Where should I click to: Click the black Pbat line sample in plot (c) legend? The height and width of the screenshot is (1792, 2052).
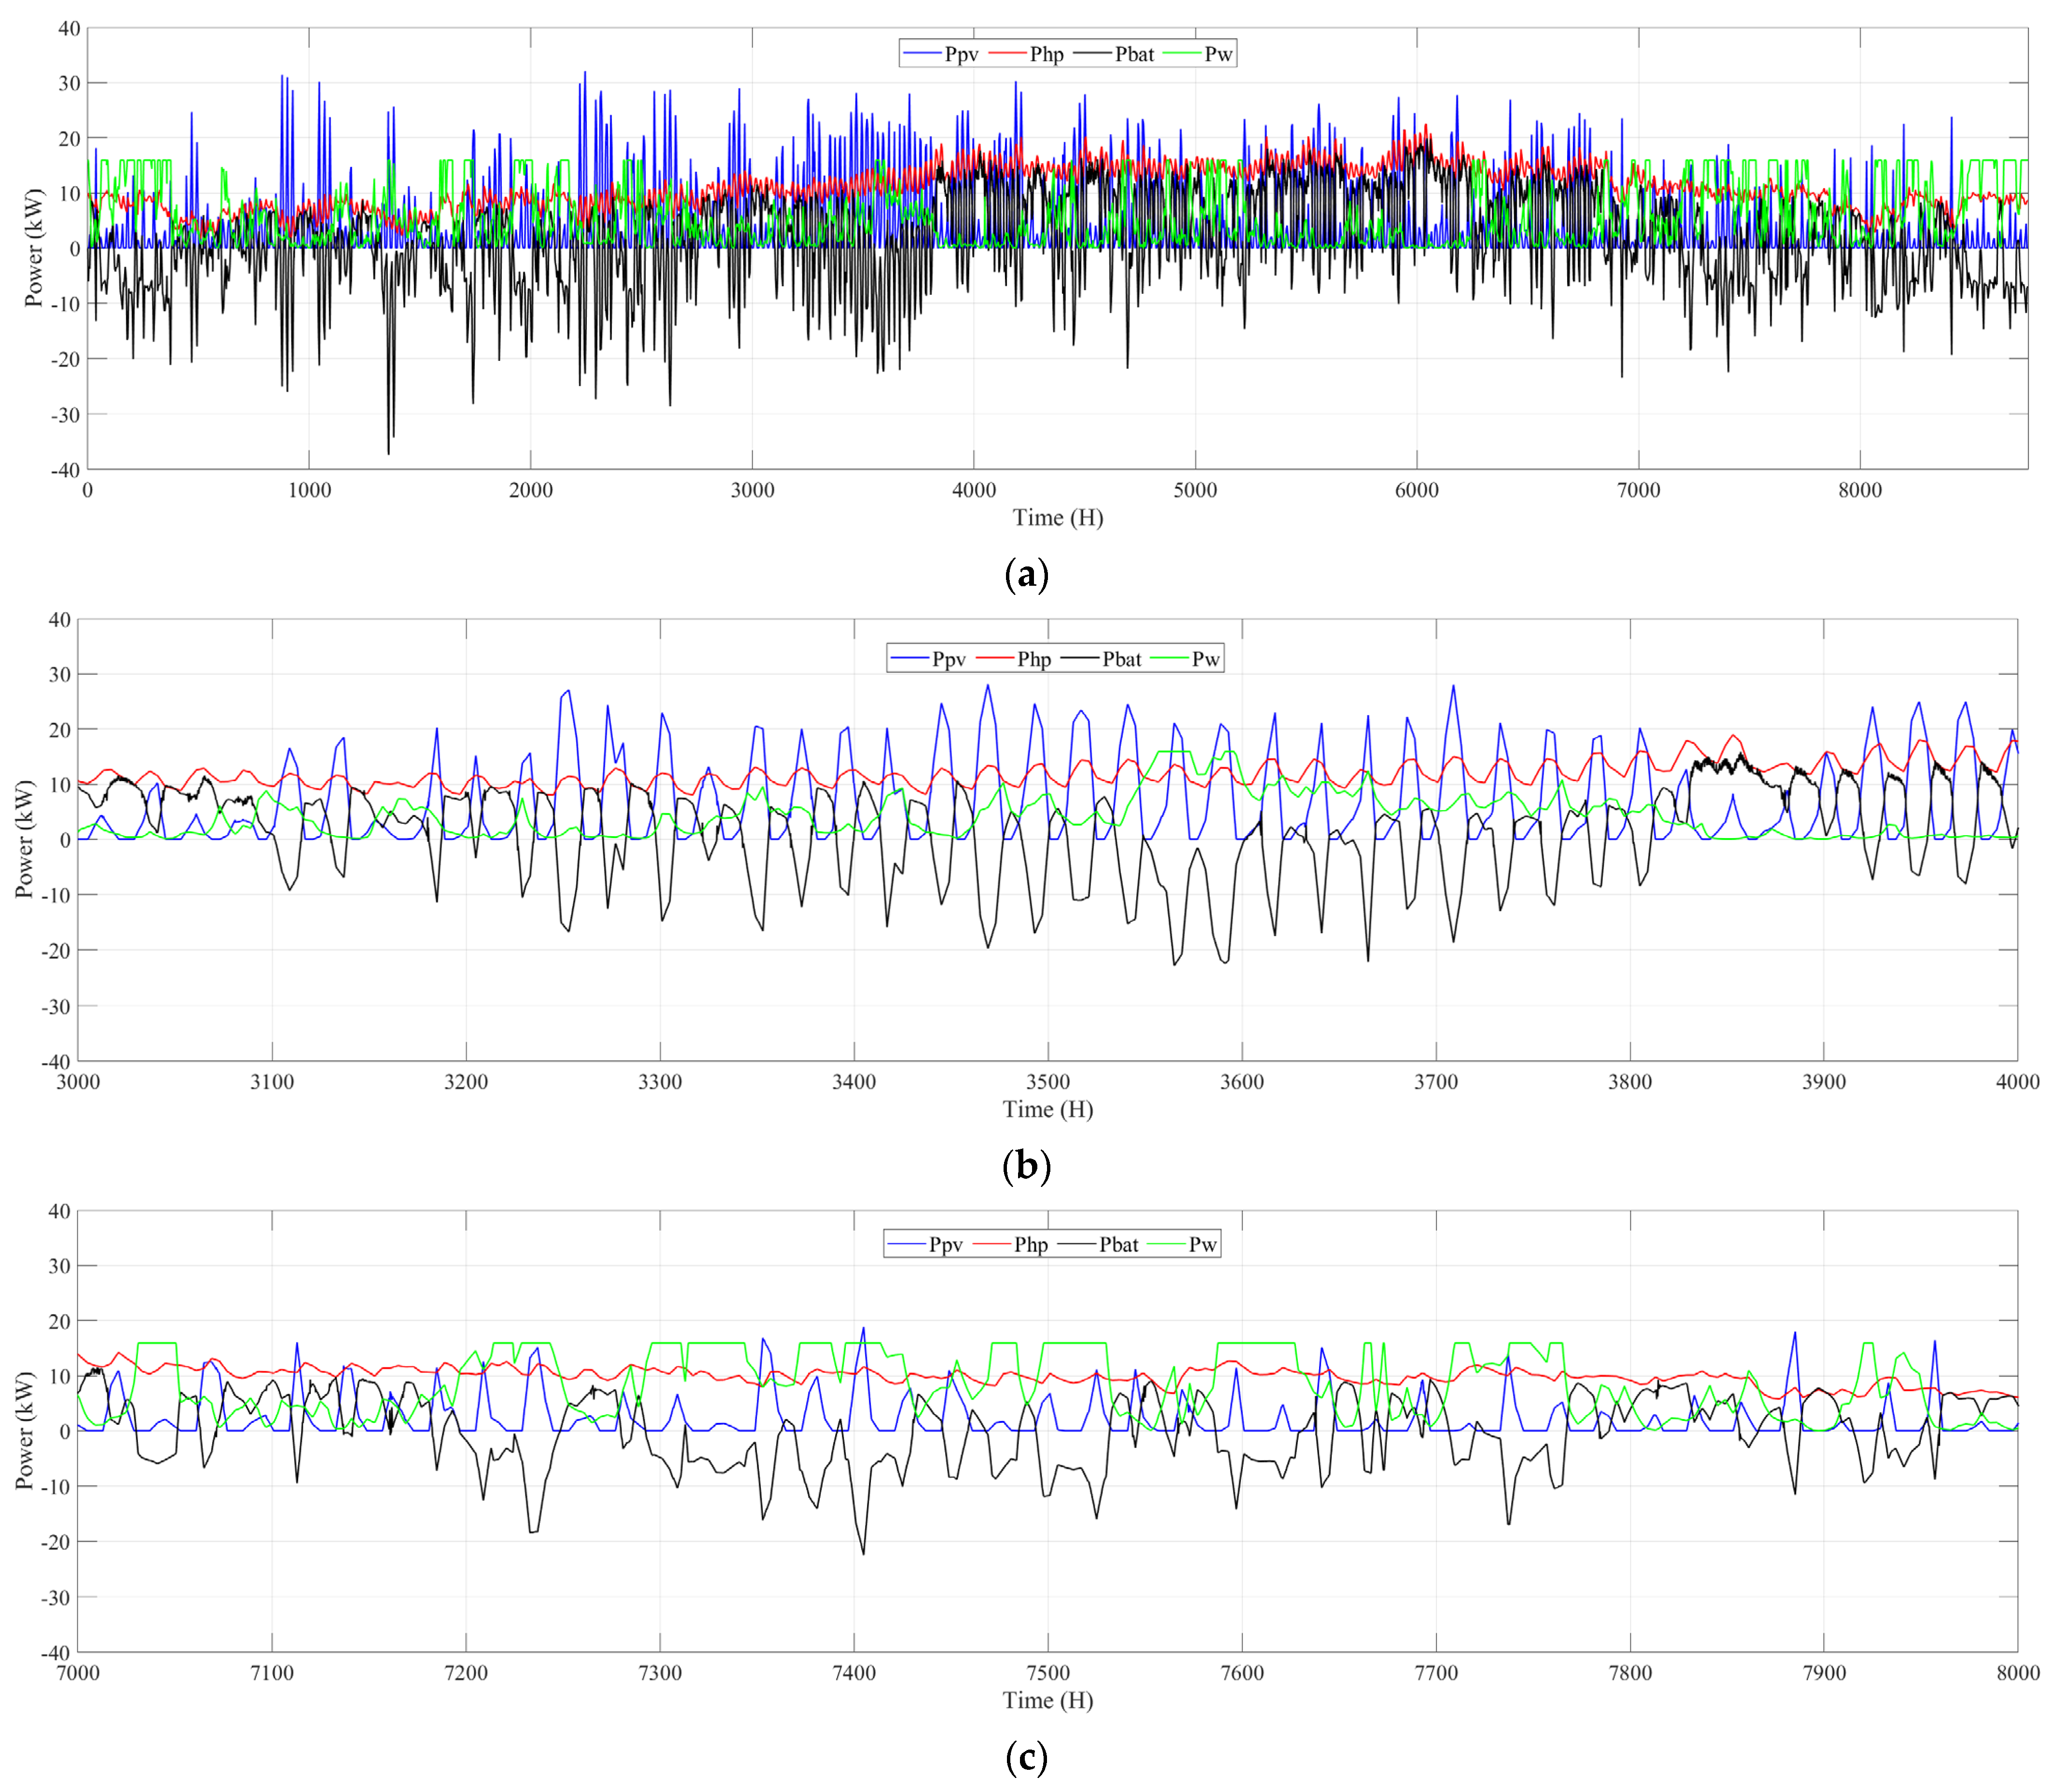click(x=1078, y=1245)
